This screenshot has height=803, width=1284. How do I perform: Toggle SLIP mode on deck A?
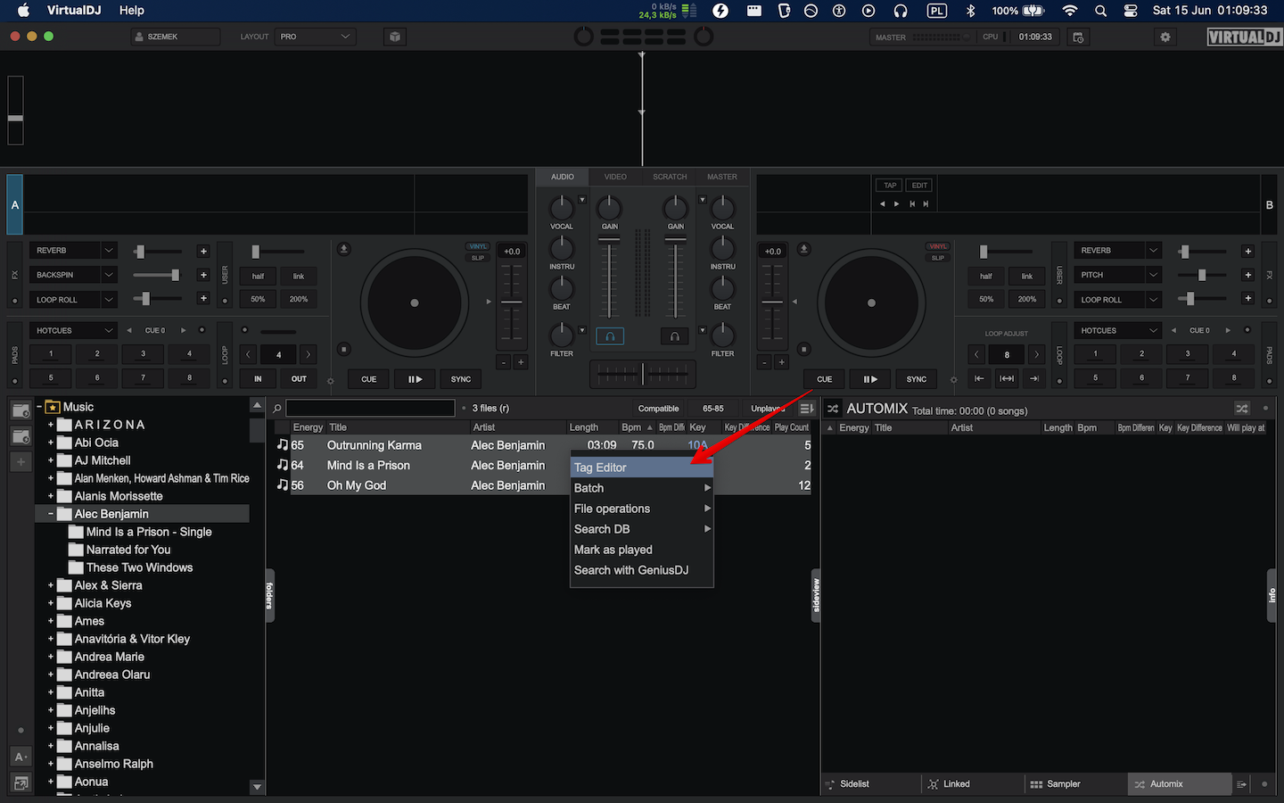tap(478, 258)
